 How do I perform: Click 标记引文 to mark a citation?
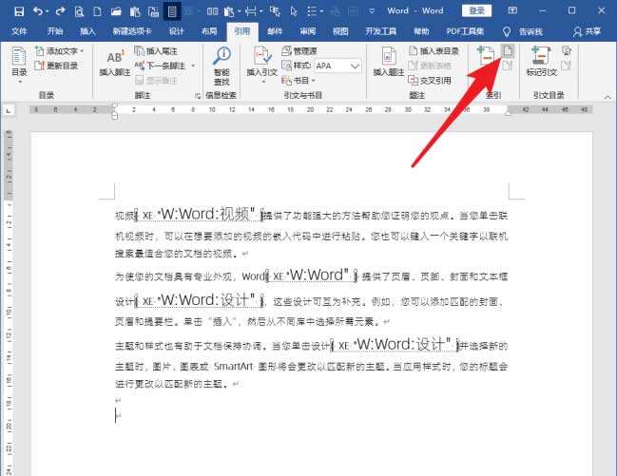click(x=542, y=62)
